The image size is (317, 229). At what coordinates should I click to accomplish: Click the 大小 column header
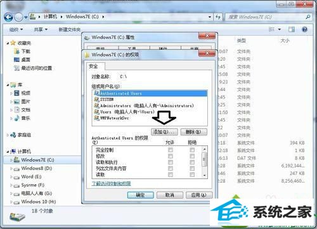point(285,41)
